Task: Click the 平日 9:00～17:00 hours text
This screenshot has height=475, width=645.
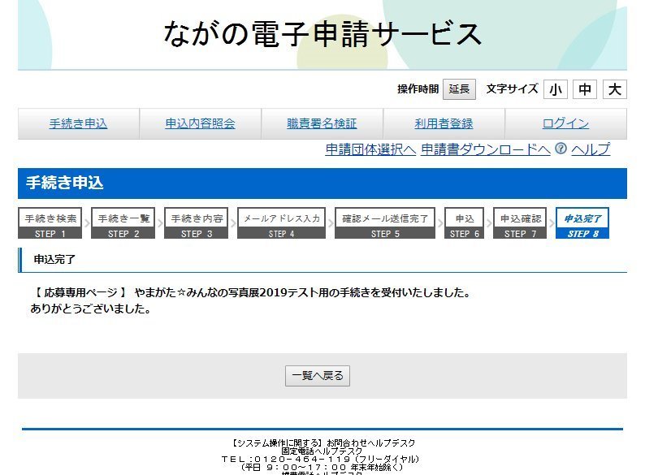Action: pos(322,467)
